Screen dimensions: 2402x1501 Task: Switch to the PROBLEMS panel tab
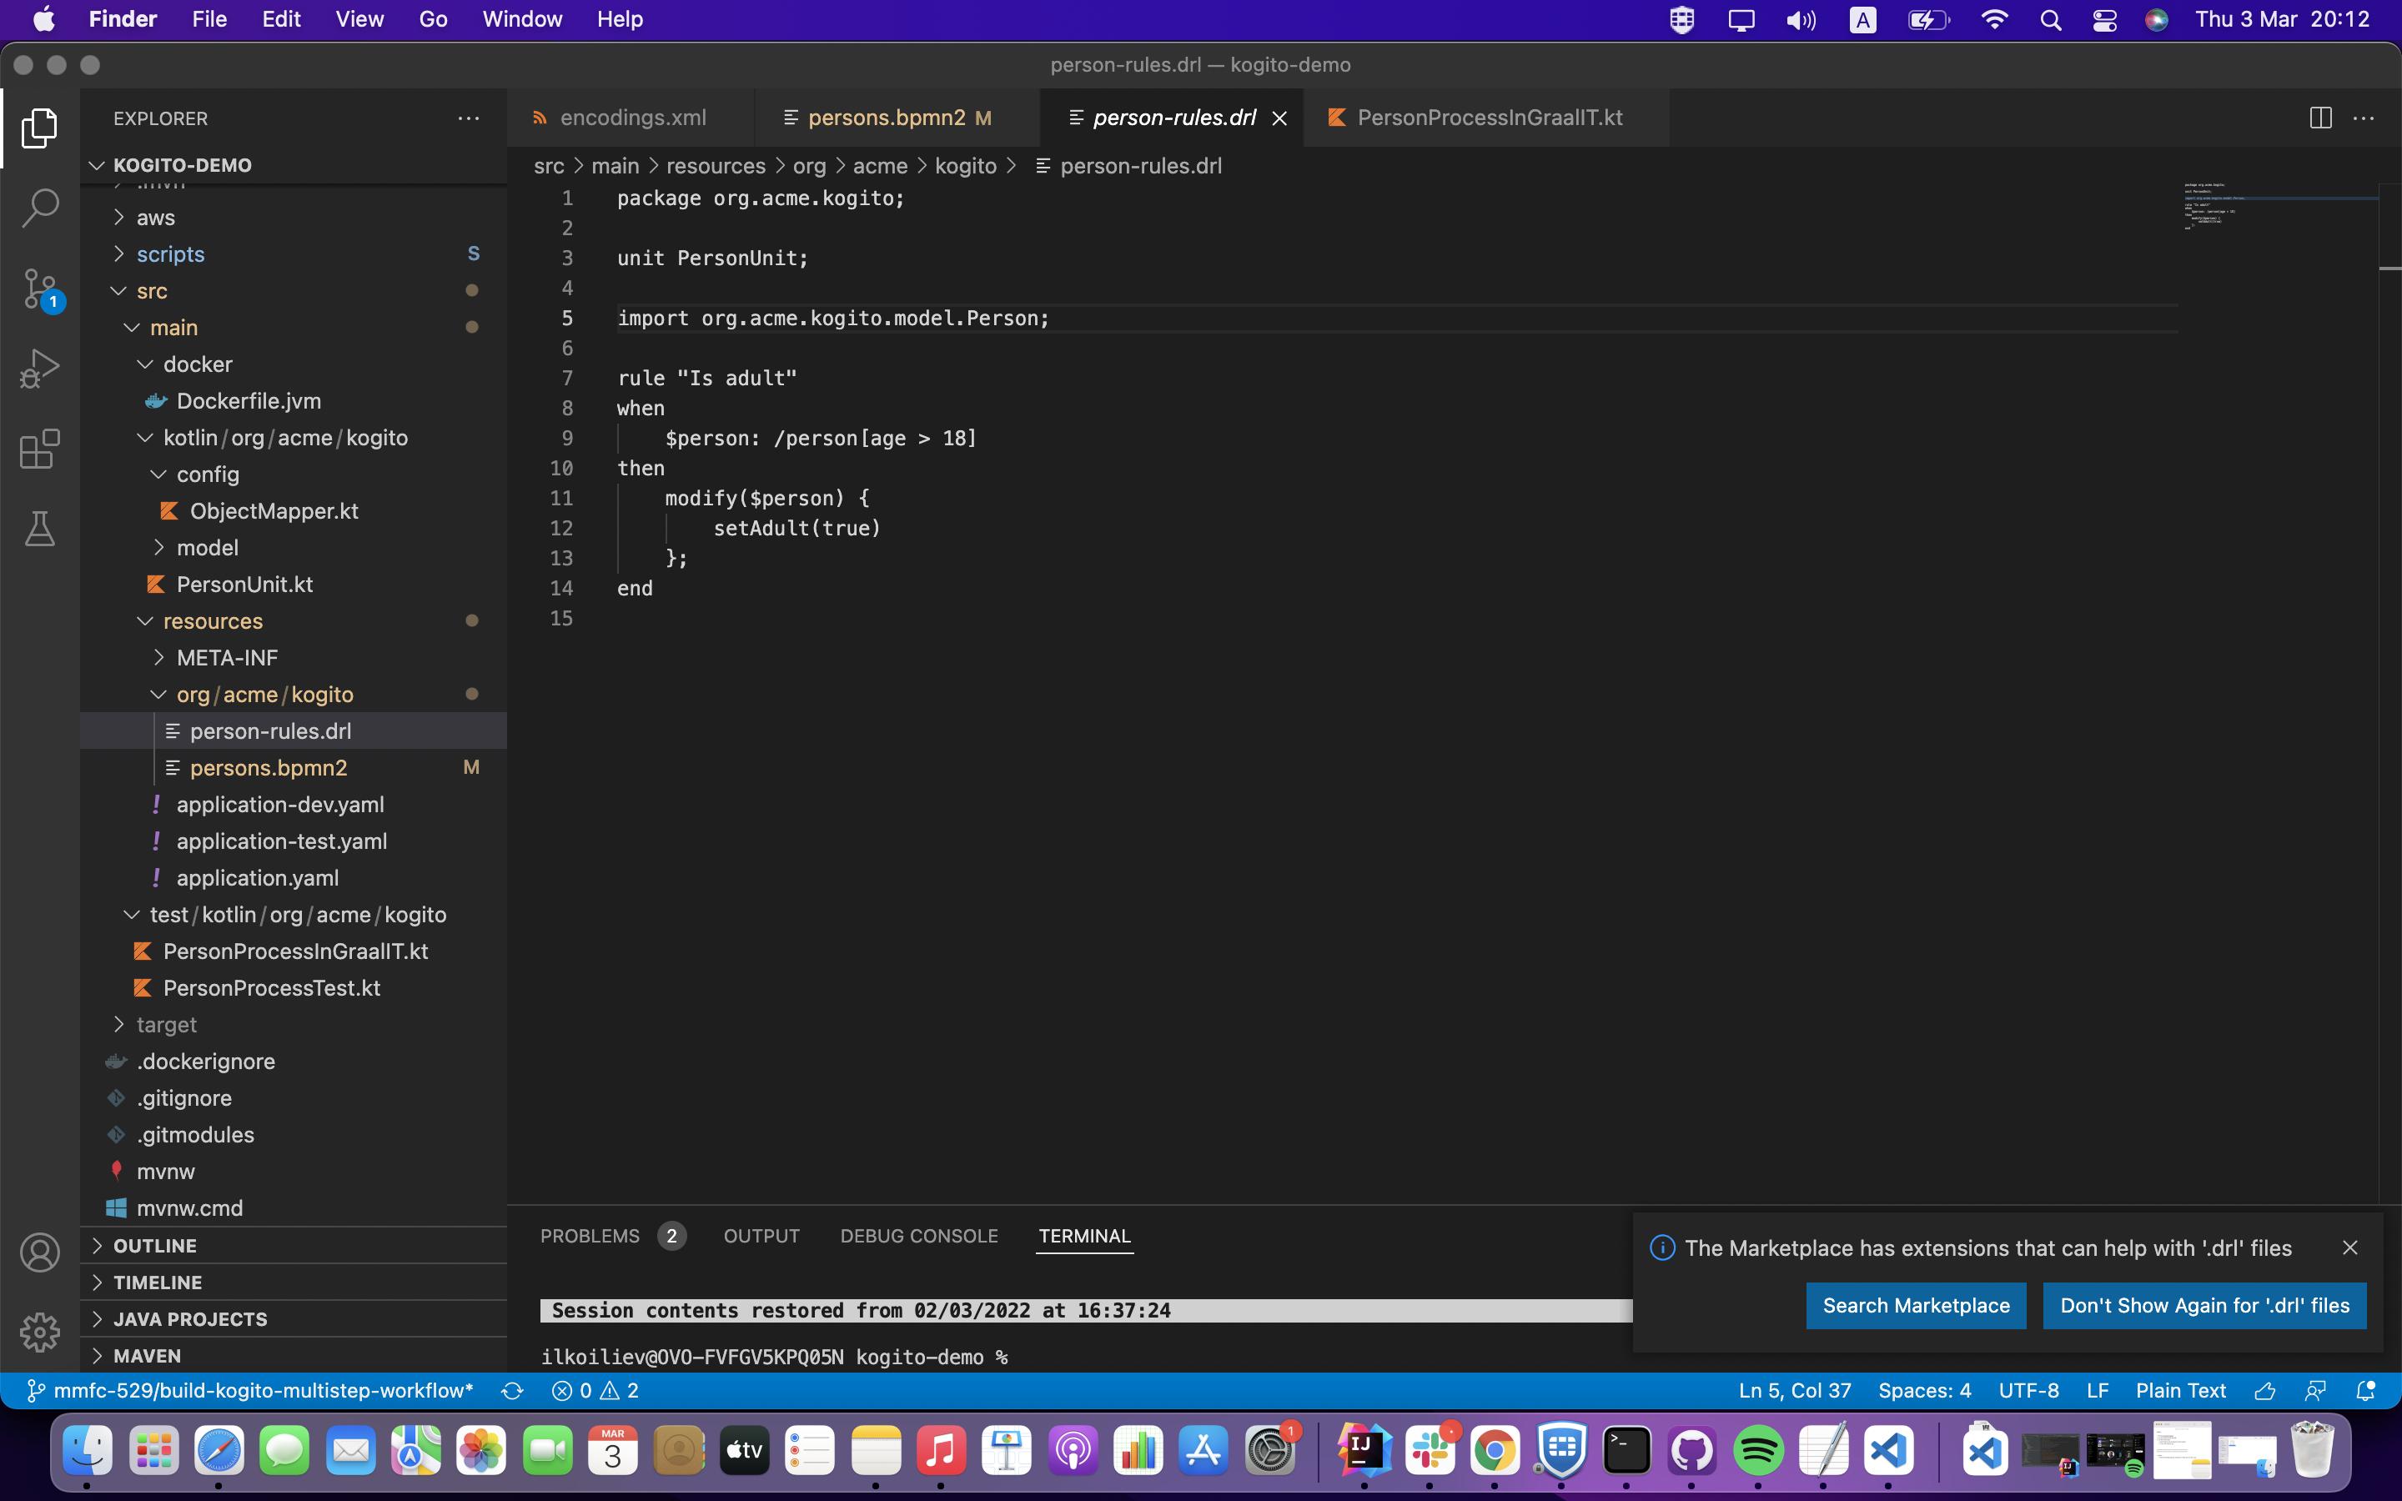pyautogui.click(x=590, y=1236)
